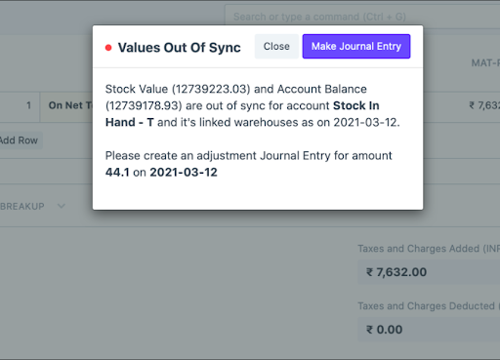This screenshot has height=360, width=500.
Task: Select row number 1 in the taxes table
Action: [x=28, y=105]
